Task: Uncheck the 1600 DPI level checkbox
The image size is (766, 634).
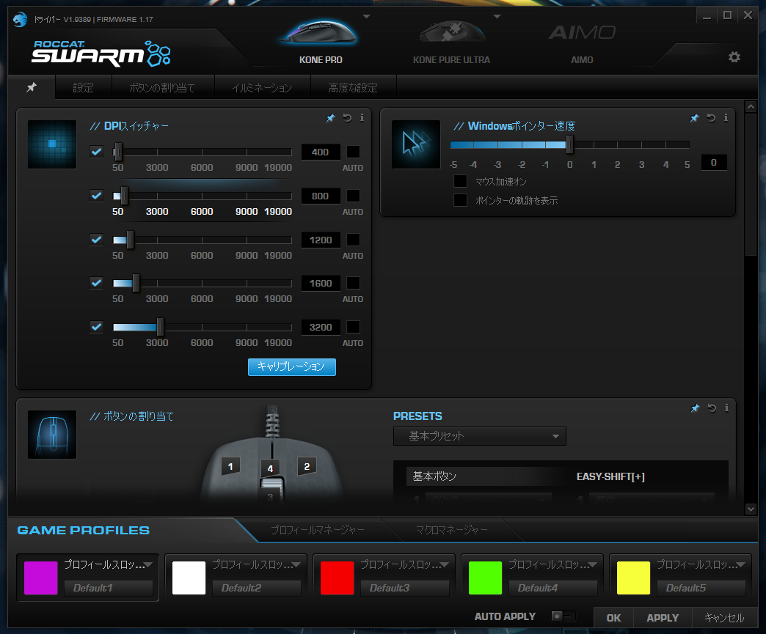Action: click(x=97, y=283)
